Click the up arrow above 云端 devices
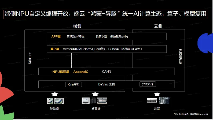Viewport: 213px width, 120px height. (157, 94)
